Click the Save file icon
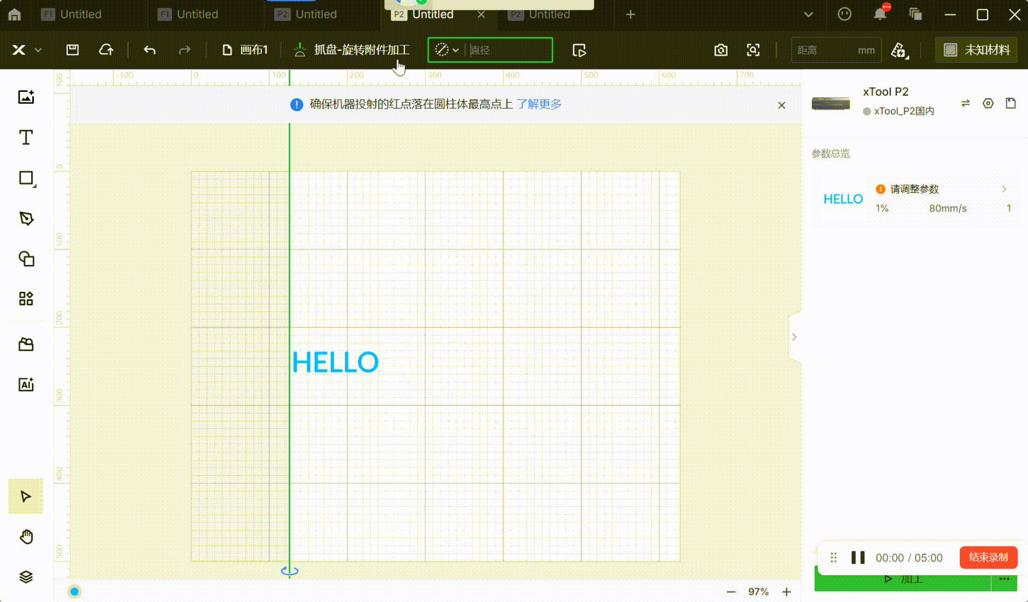 click(x=72, y=50)
